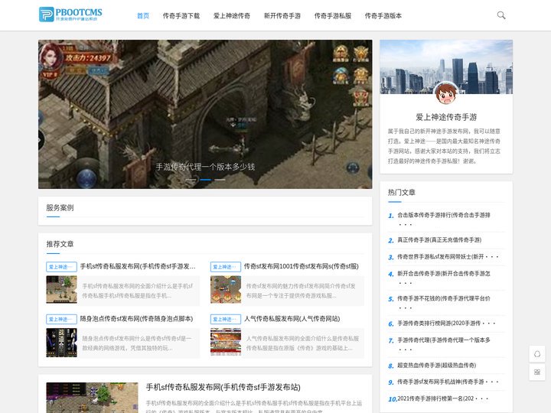Viewport: 551px width, 413px height.
Task: Click category tag beside 人气传奇私服发布网
Action: (x=225, y=319)
